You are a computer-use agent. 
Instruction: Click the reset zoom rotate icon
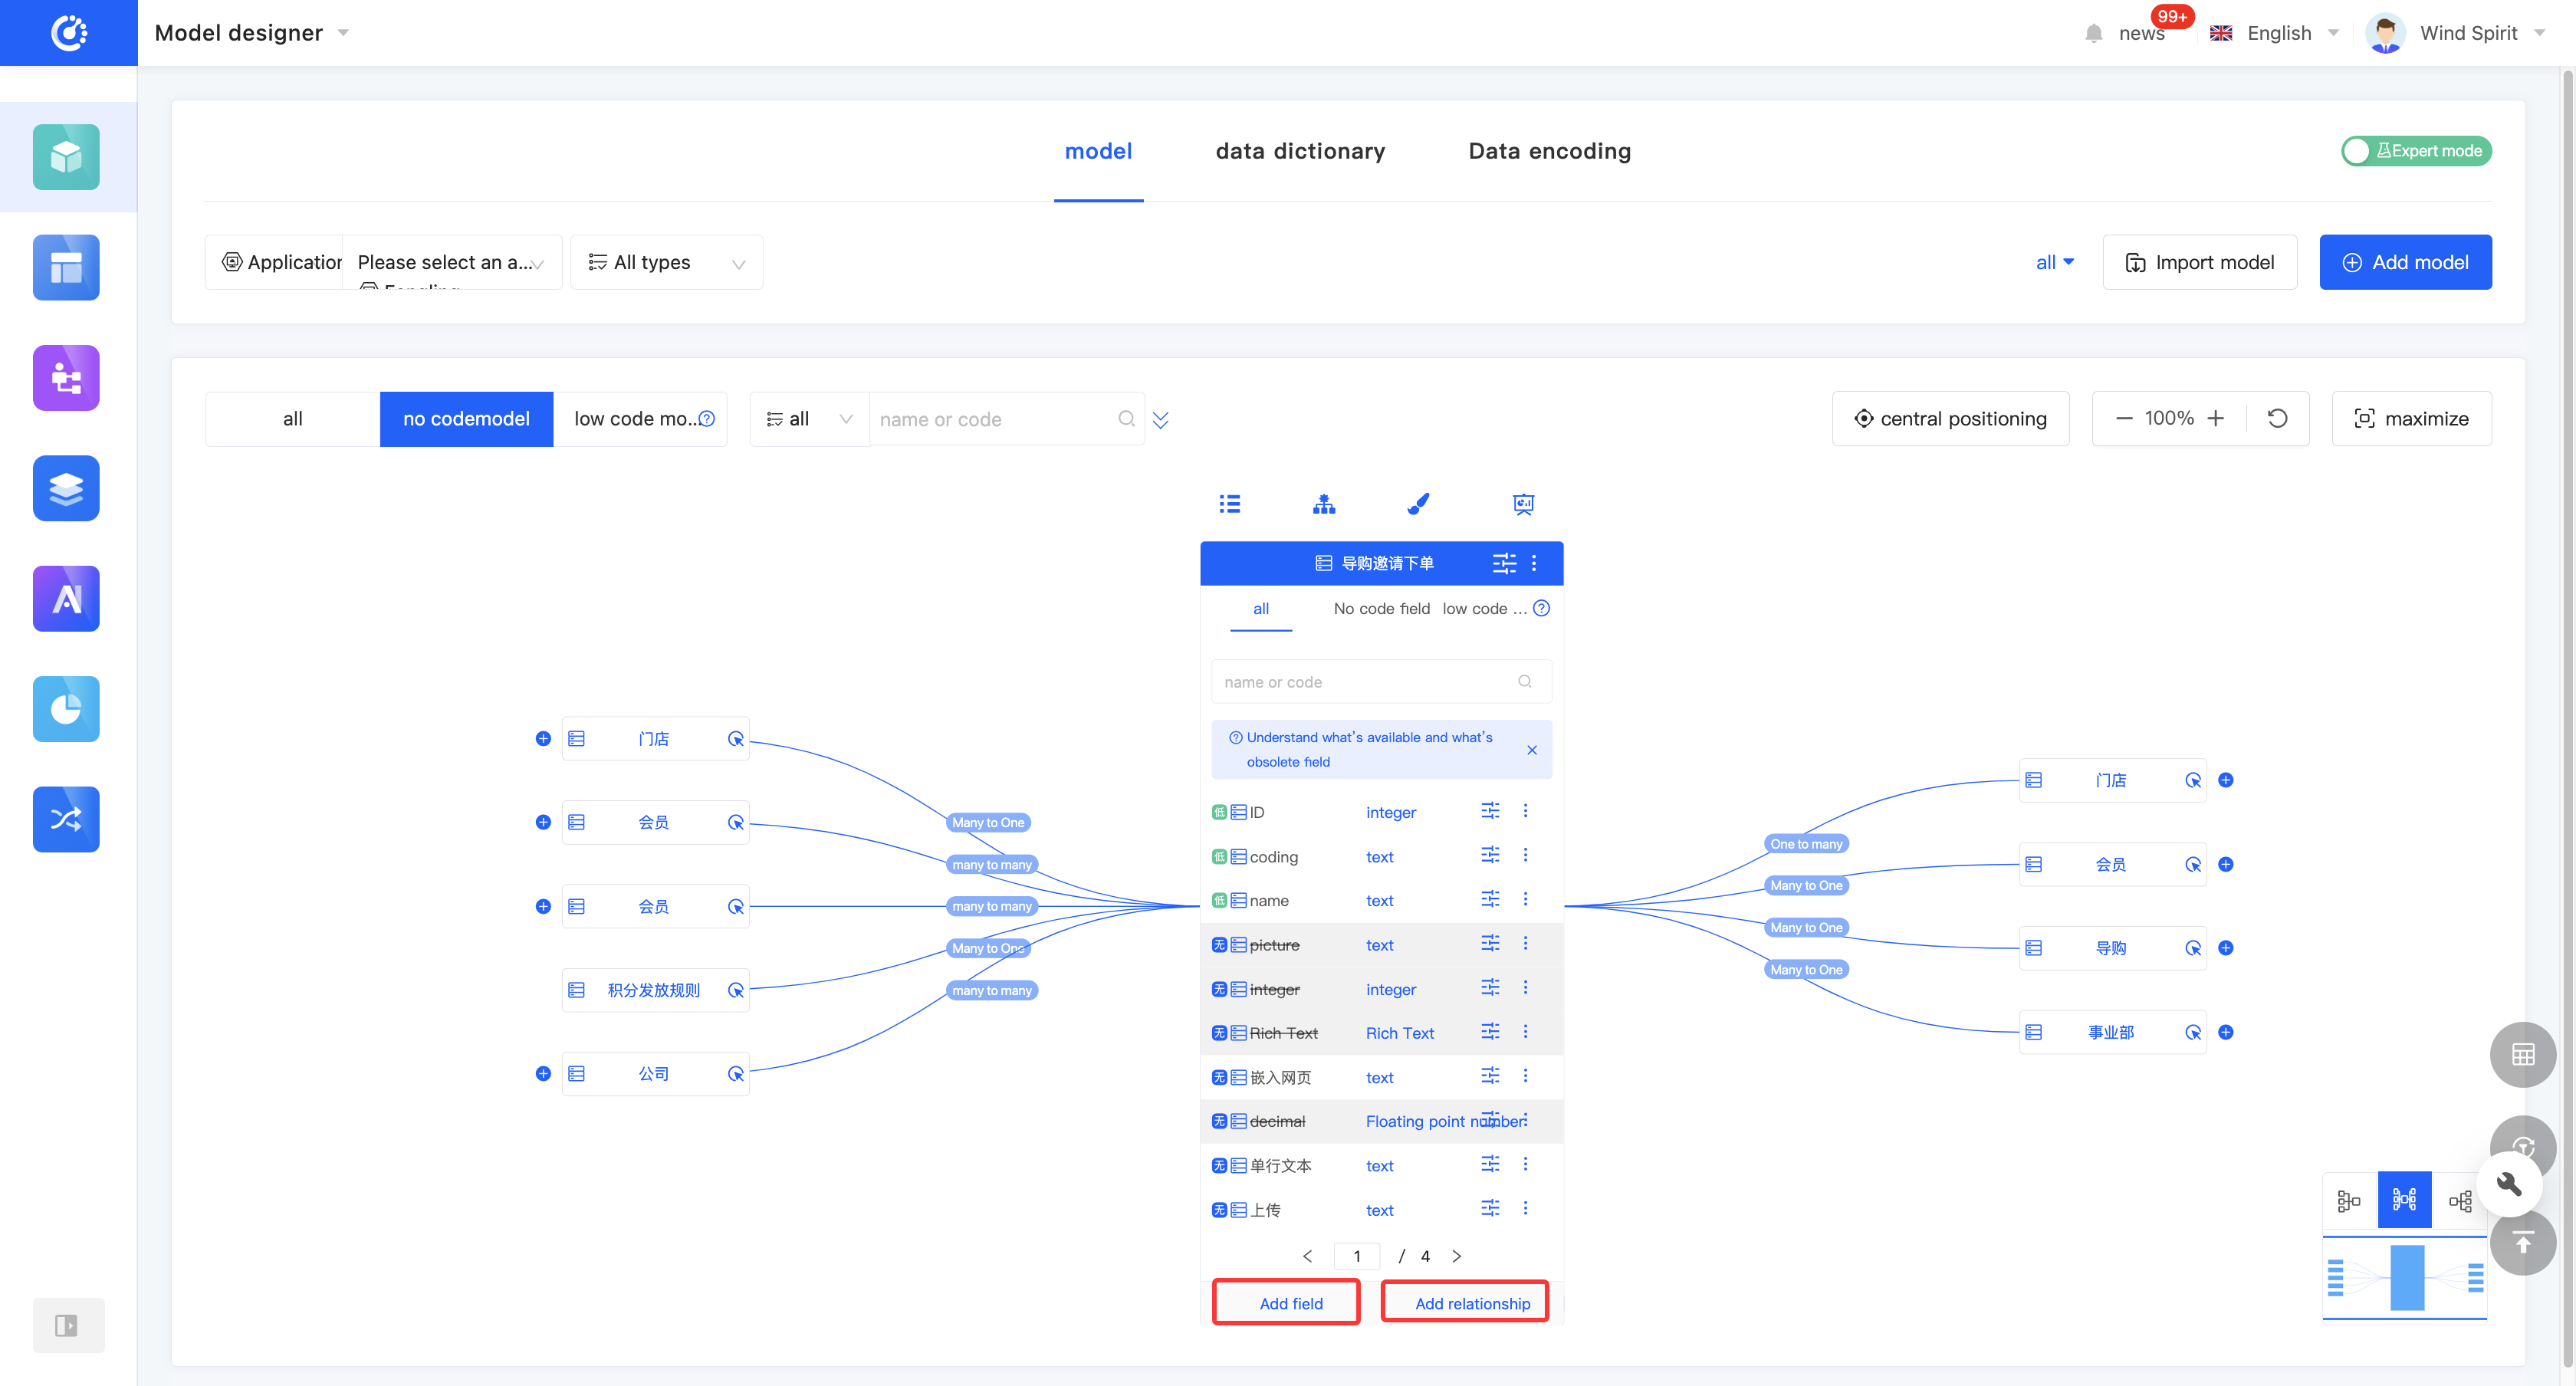pos(2278,418)
